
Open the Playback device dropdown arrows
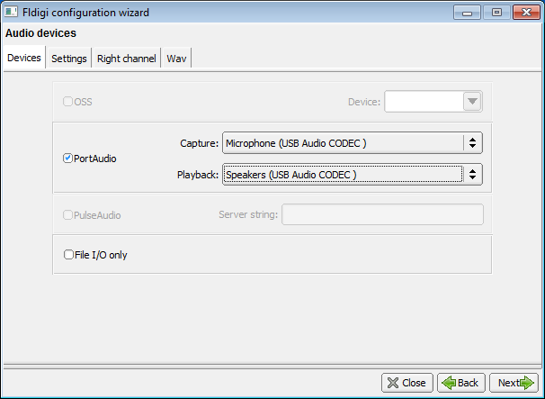[472, 174]
